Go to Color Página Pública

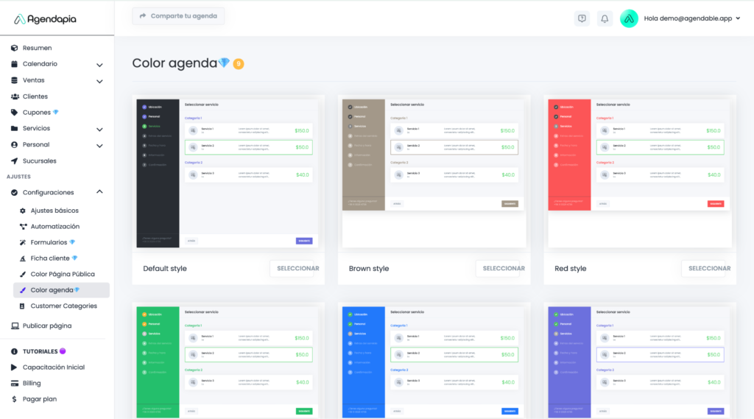62,274
